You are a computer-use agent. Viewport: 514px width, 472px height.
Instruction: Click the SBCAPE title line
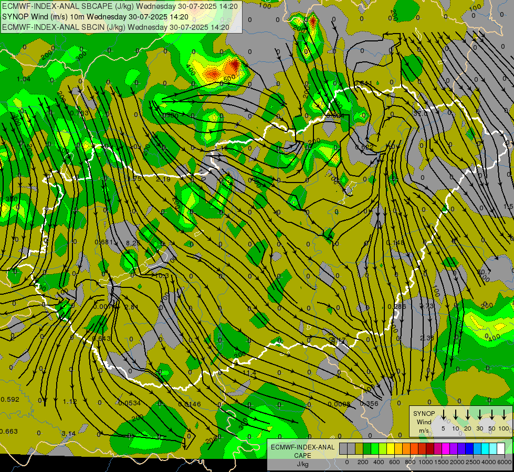click(119, 6)
